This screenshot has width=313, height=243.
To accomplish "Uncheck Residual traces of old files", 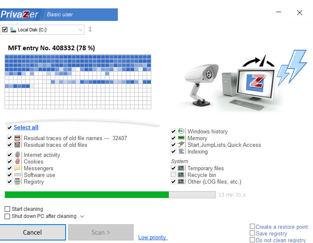I will [x=9, y=144].
